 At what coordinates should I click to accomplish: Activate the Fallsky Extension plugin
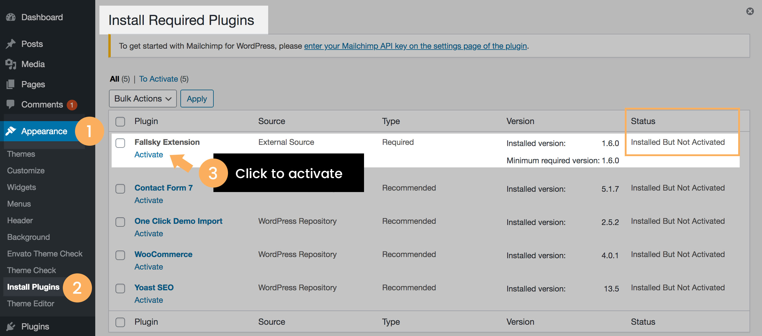(x=149, y=154)
